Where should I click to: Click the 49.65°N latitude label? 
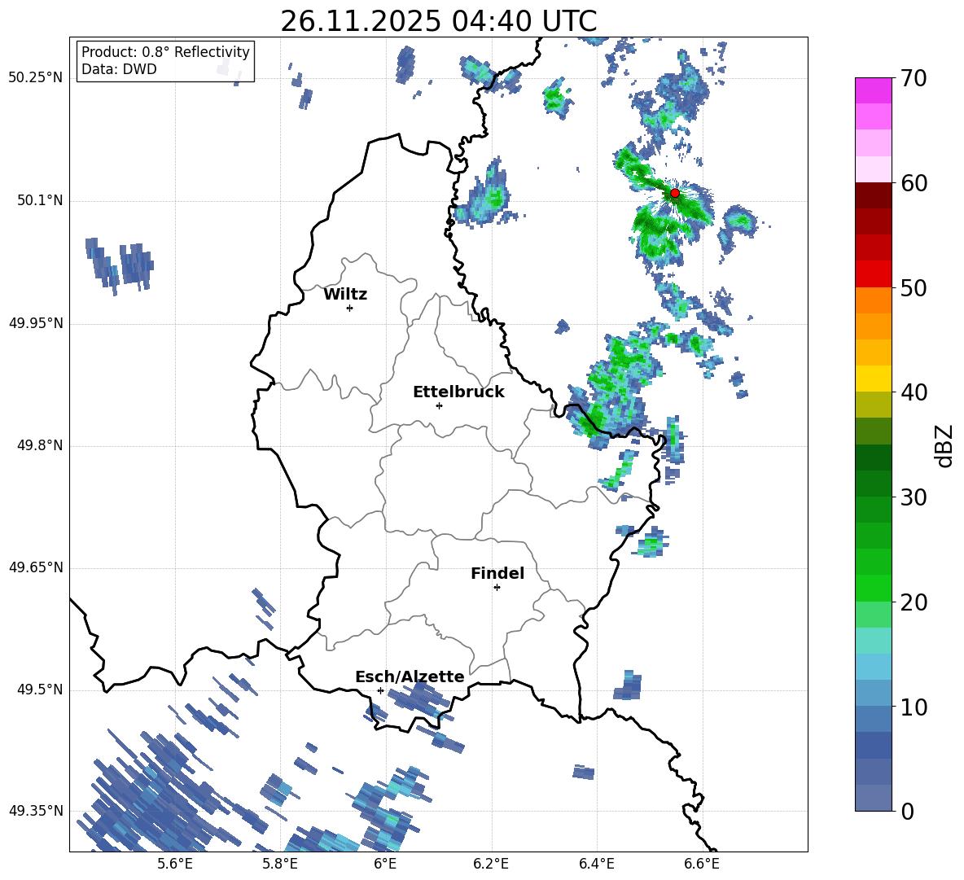[36, 567]
